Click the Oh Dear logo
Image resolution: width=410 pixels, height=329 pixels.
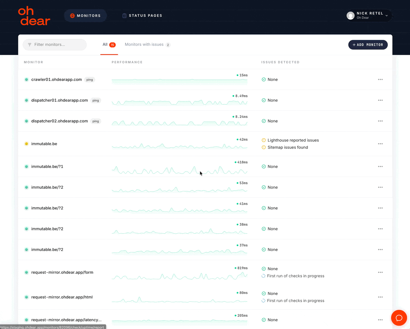point(34,16)
